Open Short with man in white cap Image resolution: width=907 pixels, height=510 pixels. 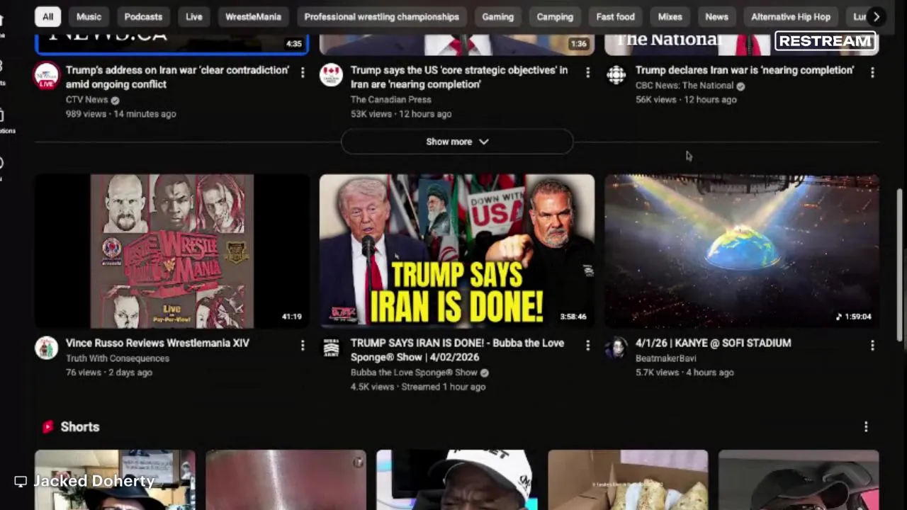coord(456,480)
